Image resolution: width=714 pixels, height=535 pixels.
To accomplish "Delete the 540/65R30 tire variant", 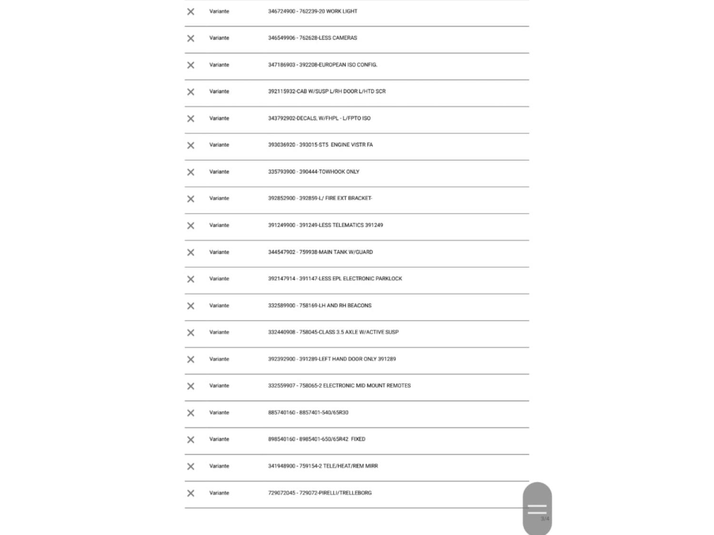I will 190,413.
